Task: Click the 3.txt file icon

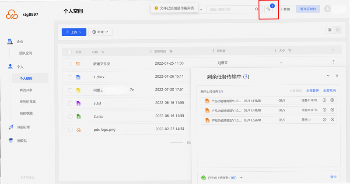Action: [x=78, y=103]
